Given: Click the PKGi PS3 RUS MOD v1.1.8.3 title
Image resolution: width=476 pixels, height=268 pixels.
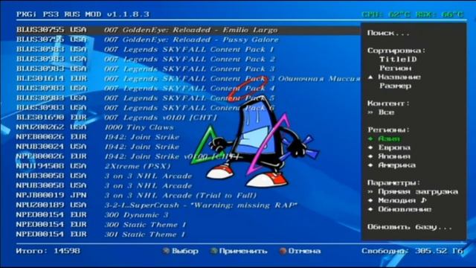Looking at the screenshot, I should pyautogui.click(x=83, y=14).
